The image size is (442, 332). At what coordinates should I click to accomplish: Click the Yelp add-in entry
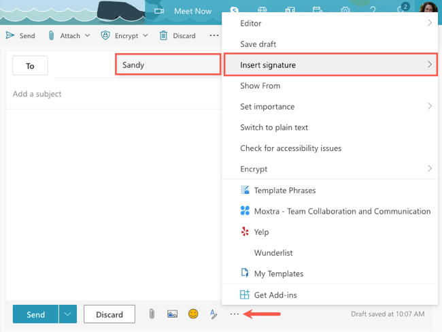pyautogui.click(x=261, y=232)
